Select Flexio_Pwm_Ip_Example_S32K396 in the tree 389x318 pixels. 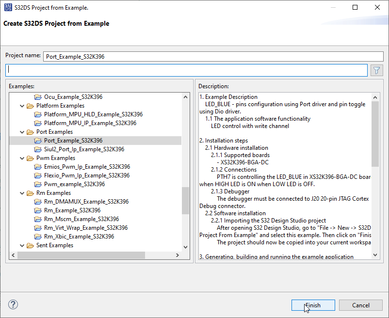pos(87,175)
